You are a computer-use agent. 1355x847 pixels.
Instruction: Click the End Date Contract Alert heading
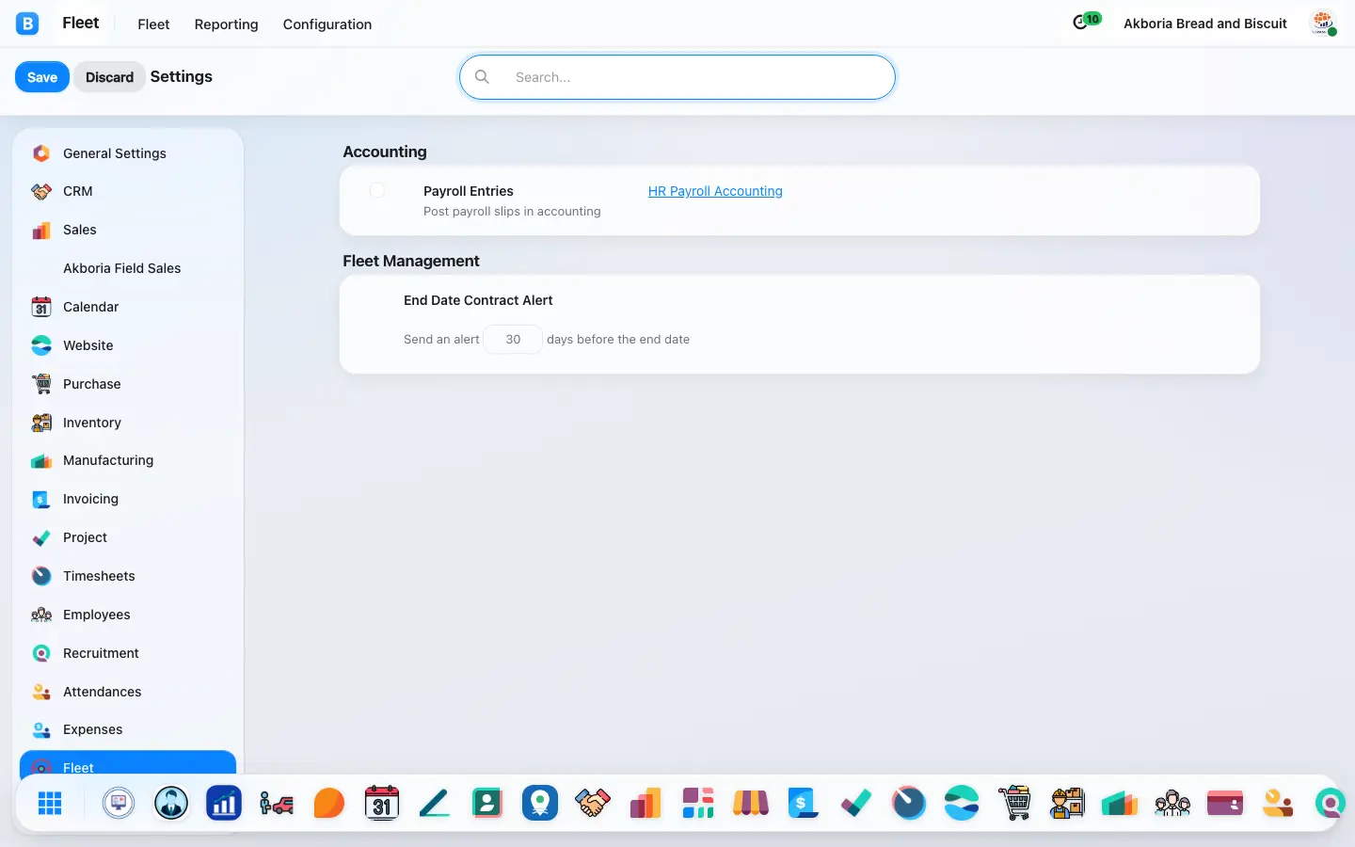pyautogui.click(x=478, y=300)
